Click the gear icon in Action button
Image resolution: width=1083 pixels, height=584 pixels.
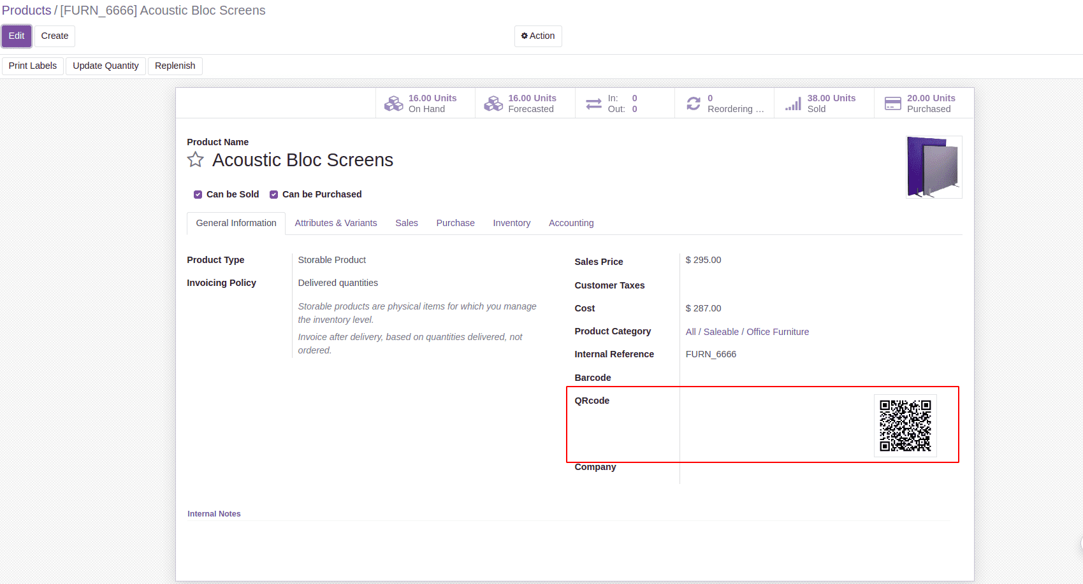[525, 36]
